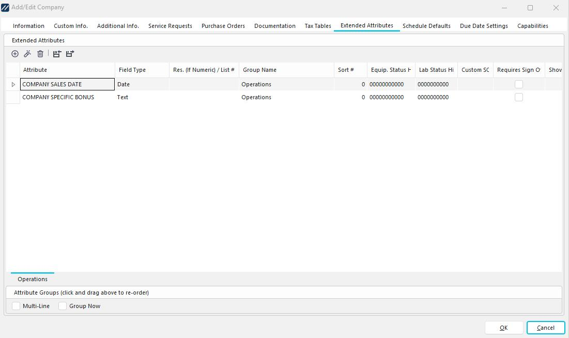Image resolution: width=569 pixels, height=338 pixels.
Task: Select the COMPANY SALES DATE cell
Action: (x=68, y=84)
